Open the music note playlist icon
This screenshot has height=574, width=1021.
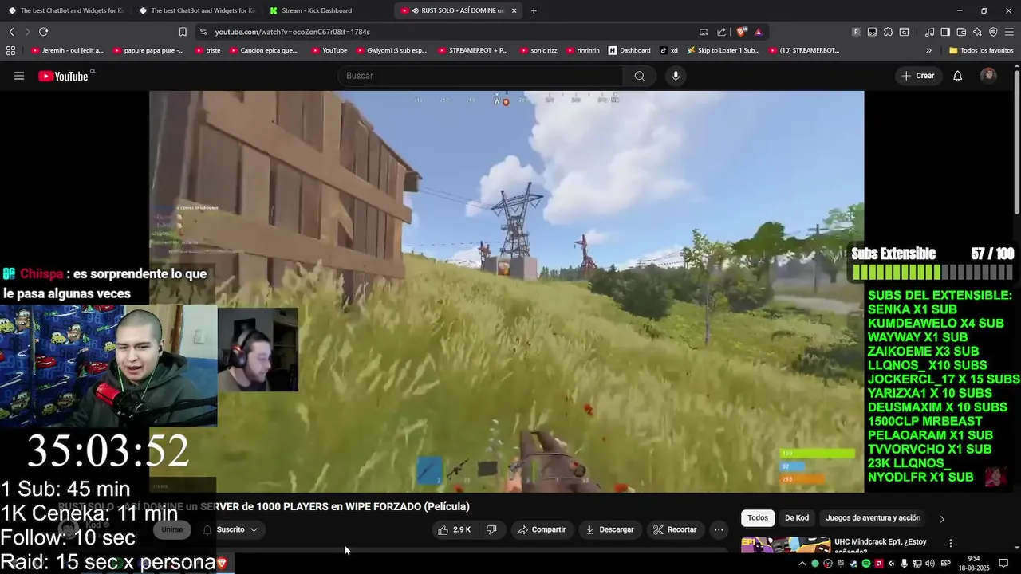(929, 32)
